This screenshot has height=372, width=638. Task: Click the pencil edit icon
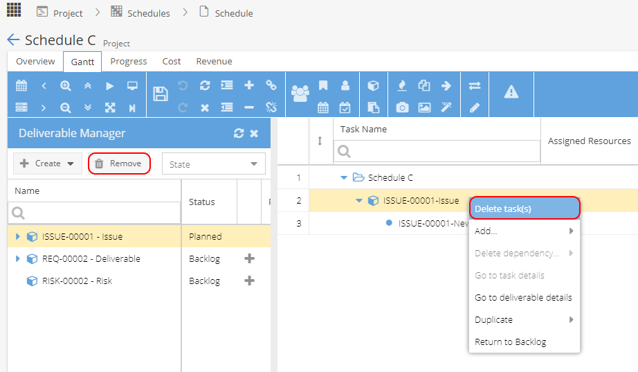(x=475, y=107)
